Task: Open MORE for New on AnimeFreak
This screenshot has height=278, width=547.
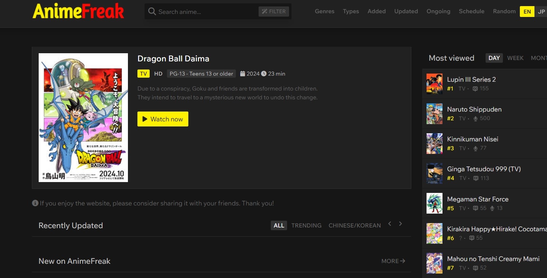Action: [393, 261]
